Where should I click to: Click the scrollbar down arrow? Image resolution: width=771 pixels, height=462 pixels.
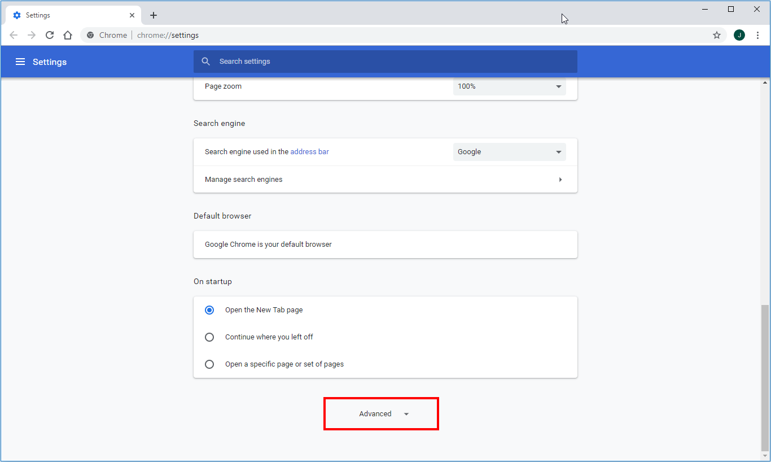[765, 456]
